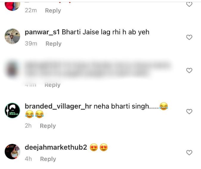Screen dimensions: 201x169
Task: Open panwar_s1's profile picture
Action: 12,36
